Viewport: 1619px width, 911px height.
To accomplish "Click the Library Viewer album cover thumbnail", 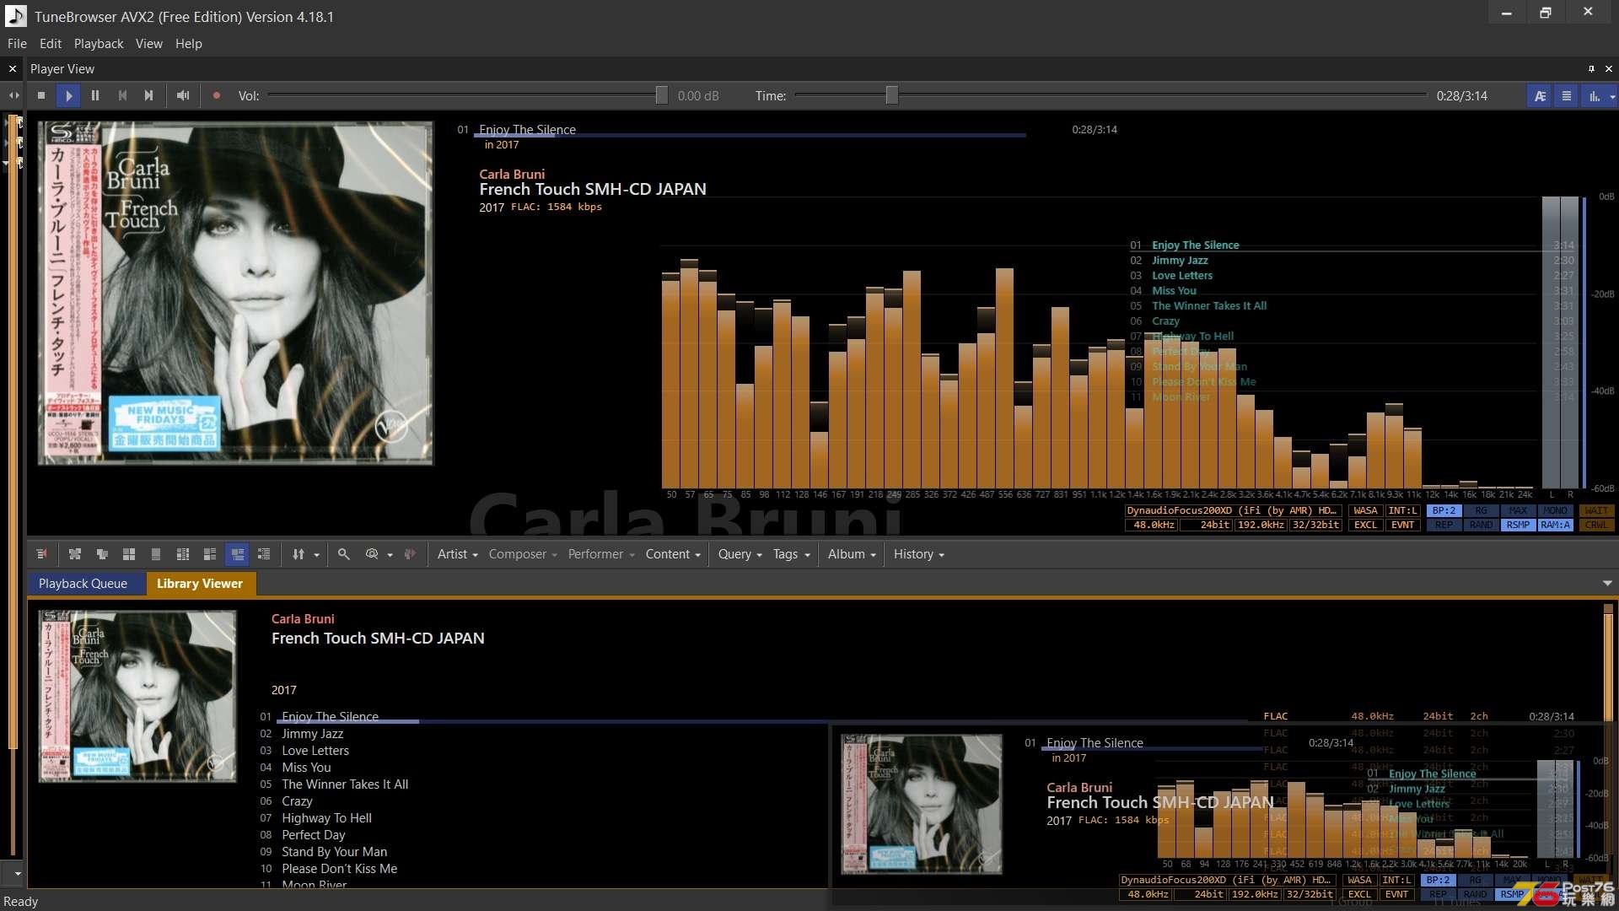I will point(137,697).
